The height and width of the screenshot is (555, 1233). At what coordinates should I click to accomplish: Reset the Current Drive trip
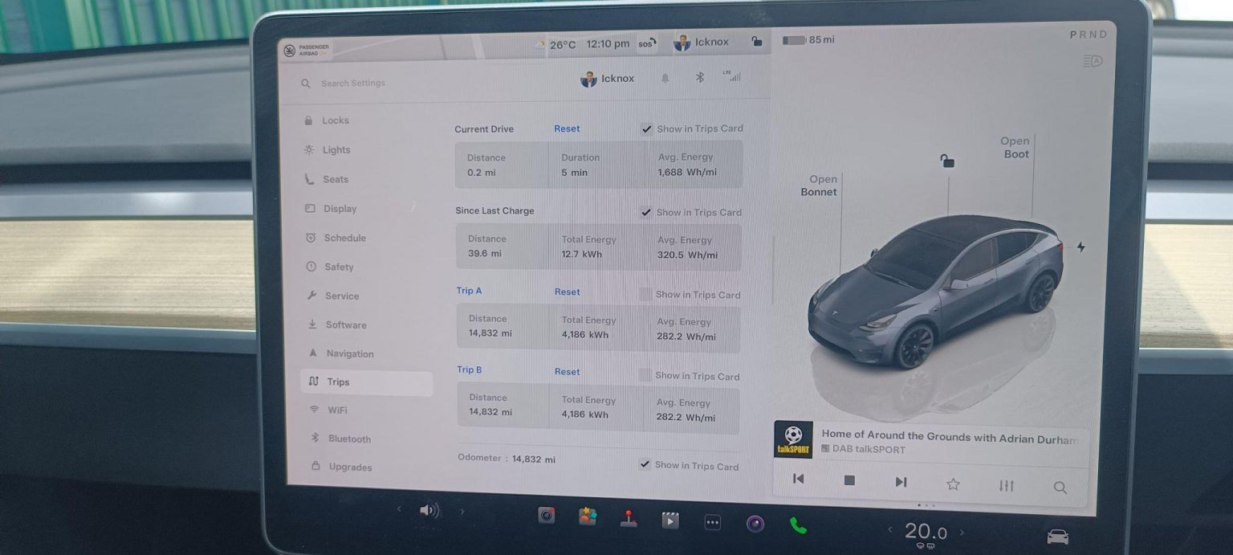pos(567,129)
